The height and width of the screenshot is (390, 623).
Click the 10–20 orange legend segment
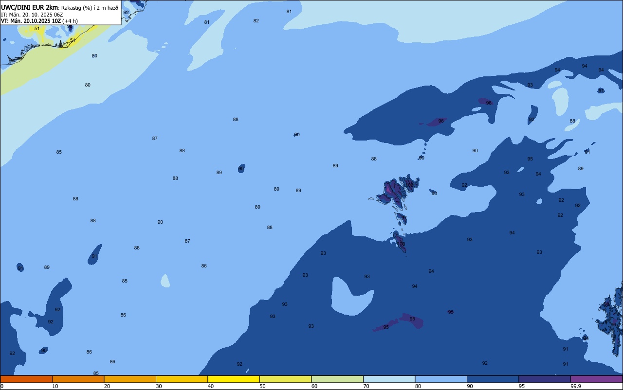pyautogui.click(x=78, y=379)
